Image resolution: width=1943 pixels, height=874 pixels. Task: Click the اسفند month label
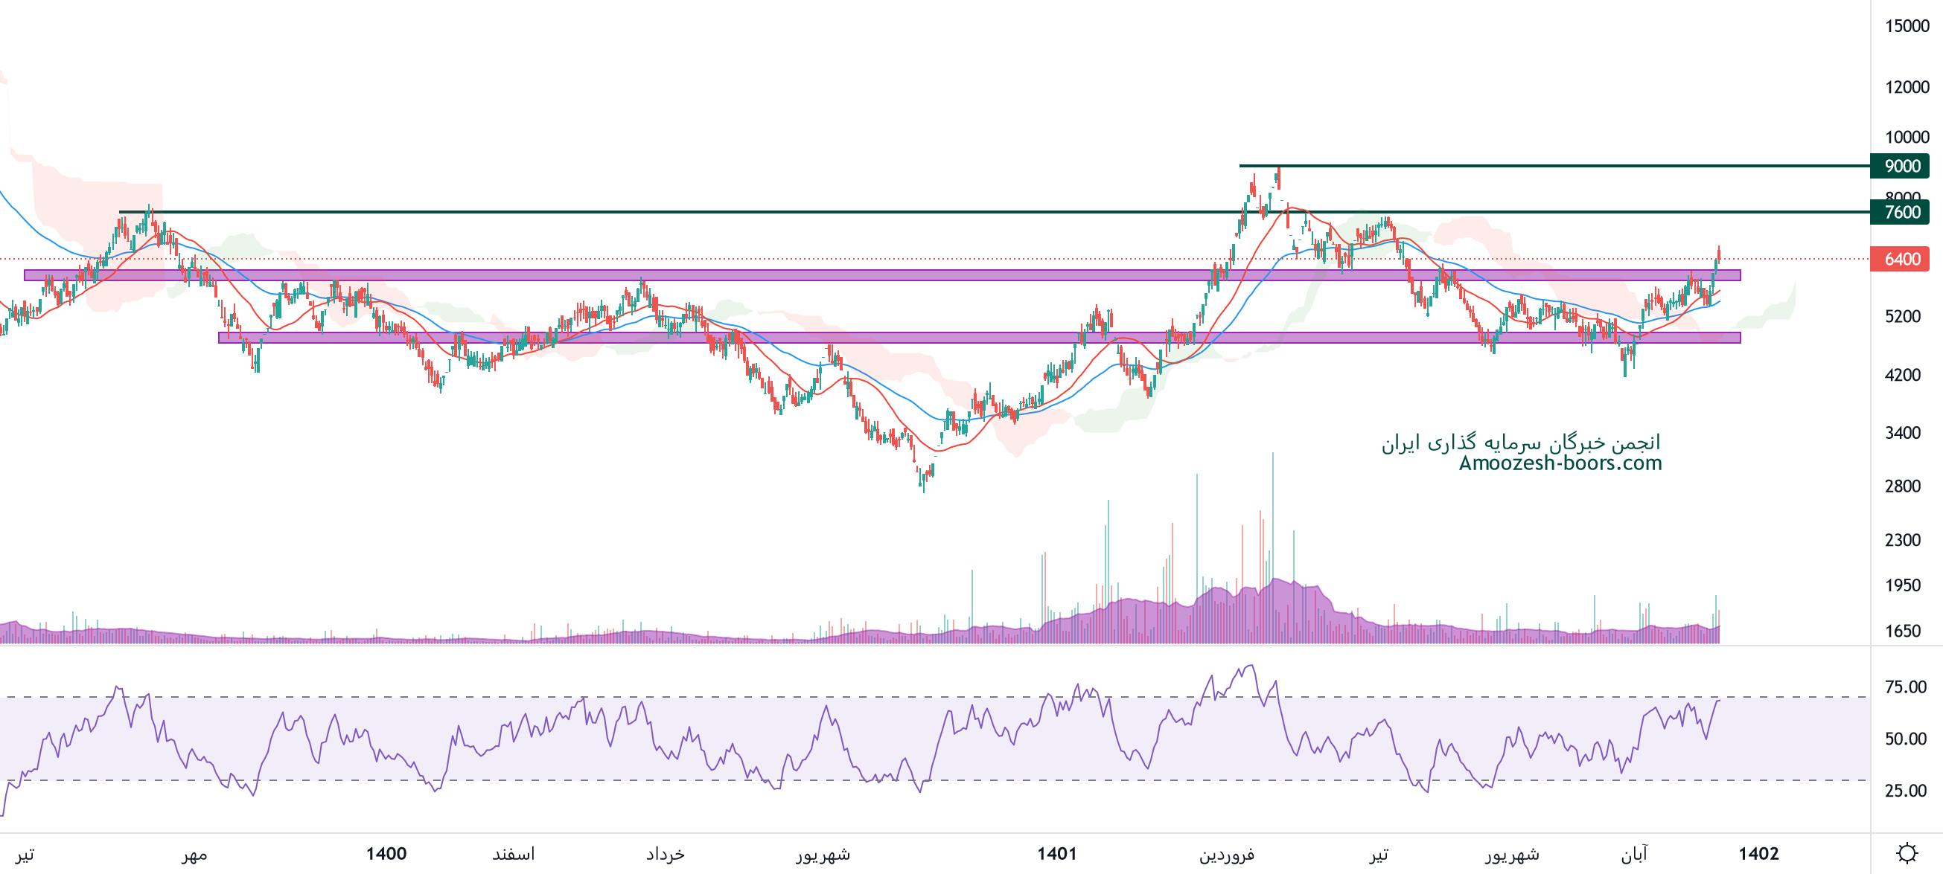pos(514,854)
